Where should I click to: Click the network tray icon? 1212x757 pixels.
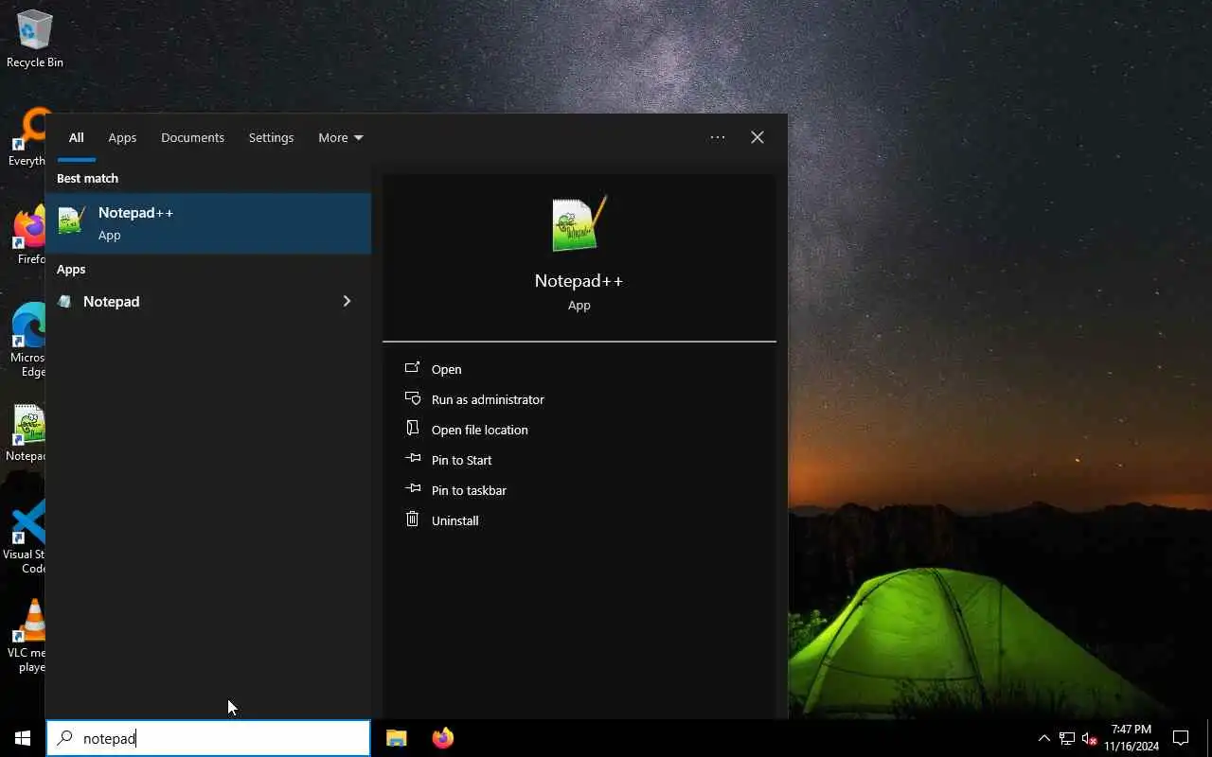pos(1066,738)
